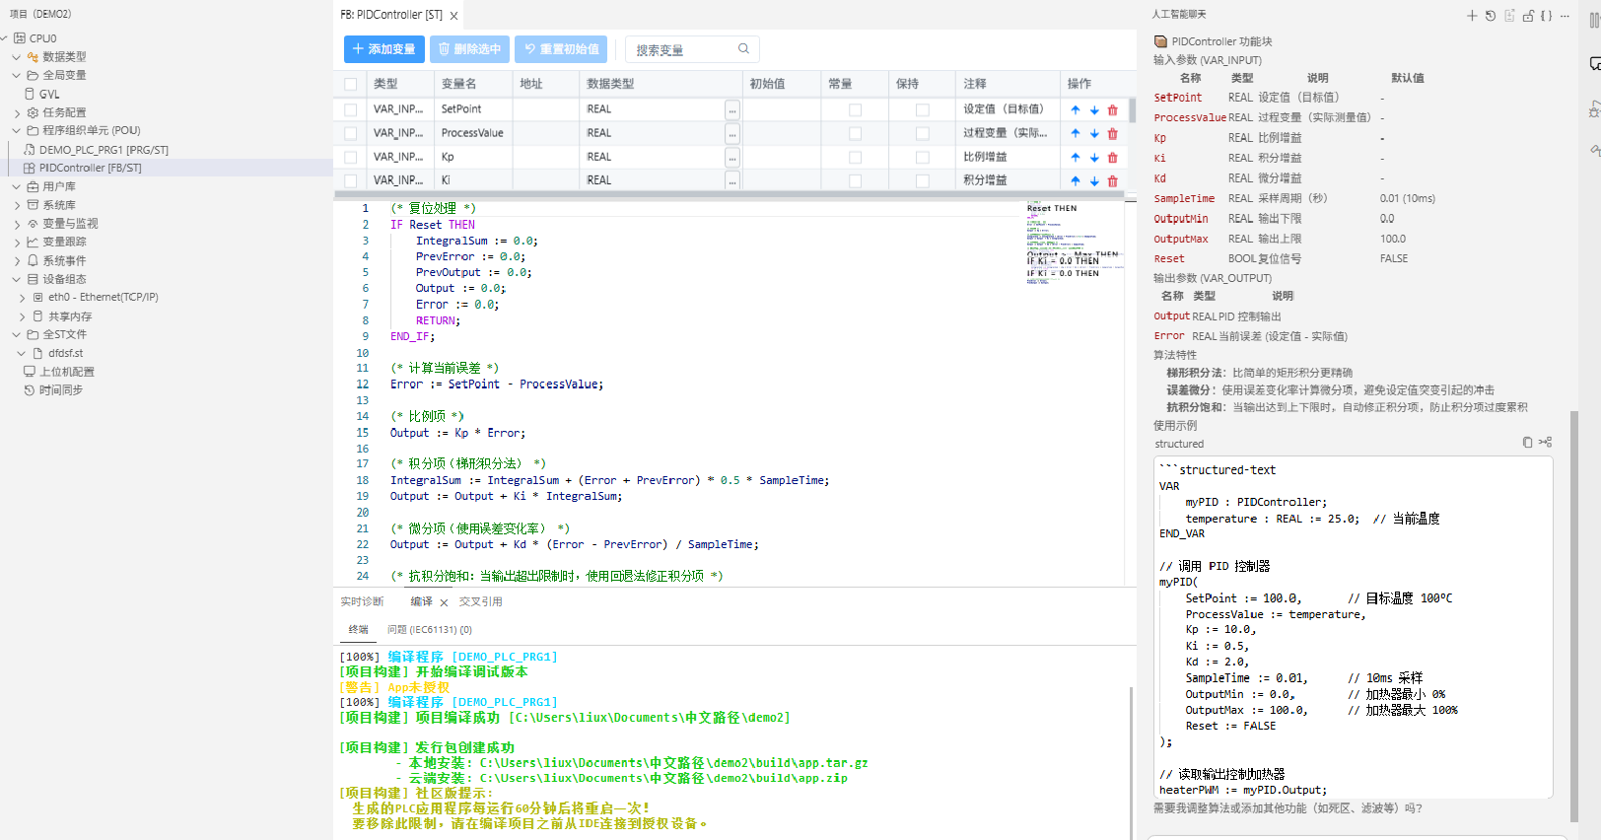
Task: Toggle the 保持 checkbox for SetPoint
Action: coord(922,109)
